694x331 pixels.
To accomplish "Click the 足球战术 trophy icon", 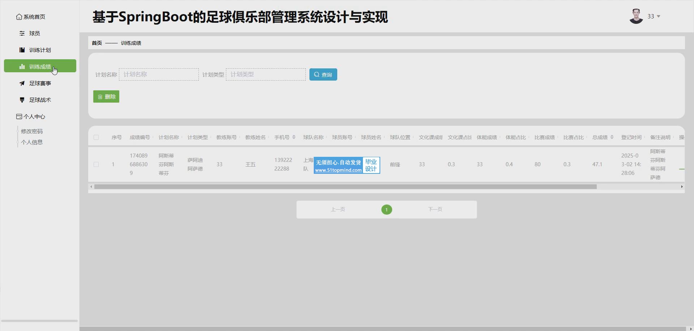I will point(22,100).
